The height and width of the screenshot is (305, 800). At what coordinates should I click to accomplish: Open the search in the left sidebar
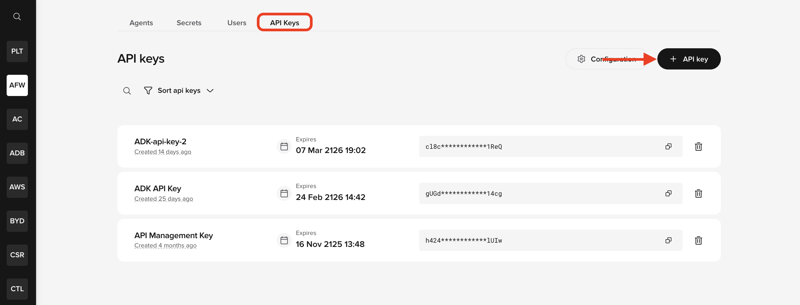17,16
